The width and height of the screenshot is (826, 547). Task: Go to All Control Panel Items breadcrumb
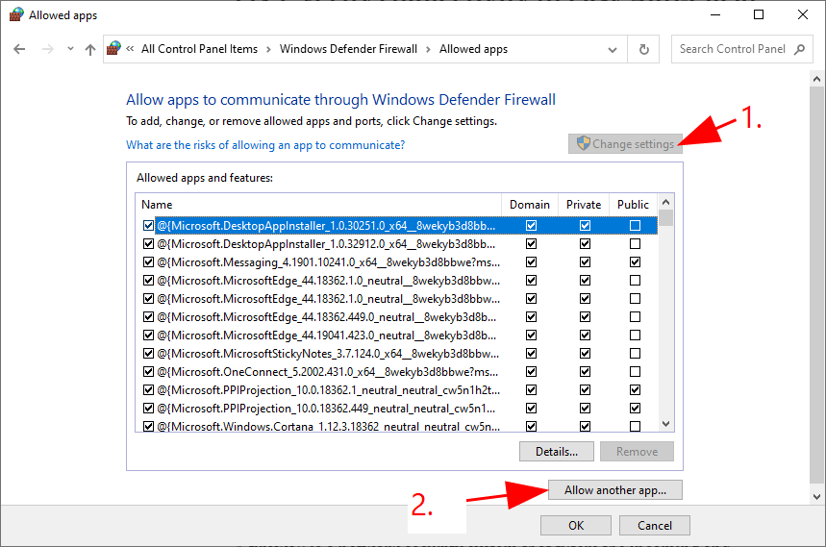(199, 49)
